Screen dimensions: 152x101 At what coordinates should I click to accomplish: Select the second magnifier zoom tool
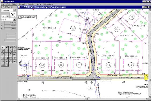[10, 47]
